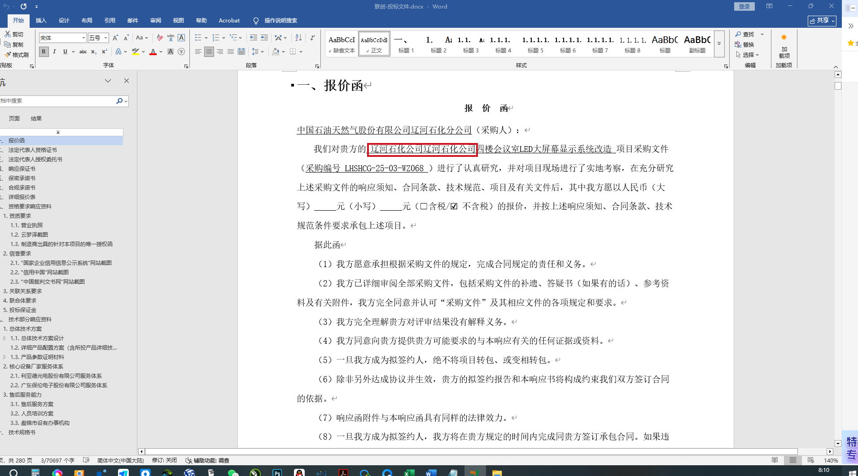858x476 pixels.
Task: Toggle Bold formatting button
Action: click(44, 52)
